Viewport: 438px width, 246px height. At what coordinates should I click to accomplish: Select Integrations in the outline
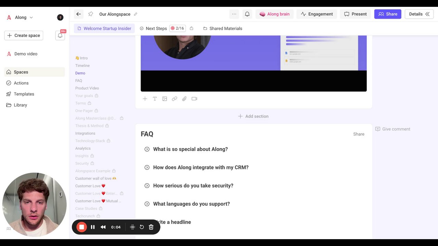(85, 133)
